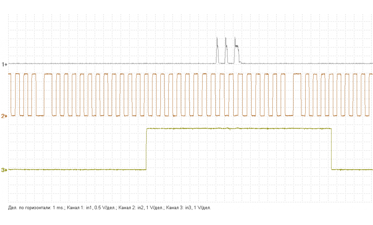Click the 'Канал 3: in3, 1 V/дел.' label
373x225 pixels.
click(x=188, y=208)
